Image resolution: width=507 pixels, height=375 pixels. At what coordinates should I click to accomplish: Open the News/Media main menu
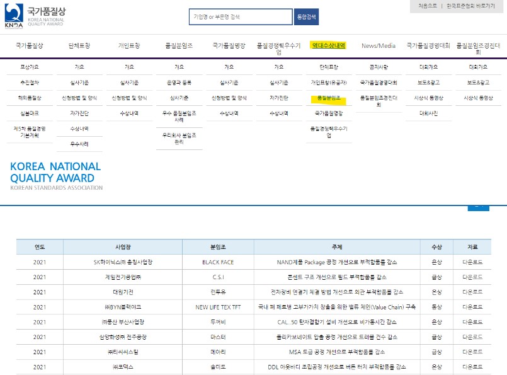click(x=379, y=45)
